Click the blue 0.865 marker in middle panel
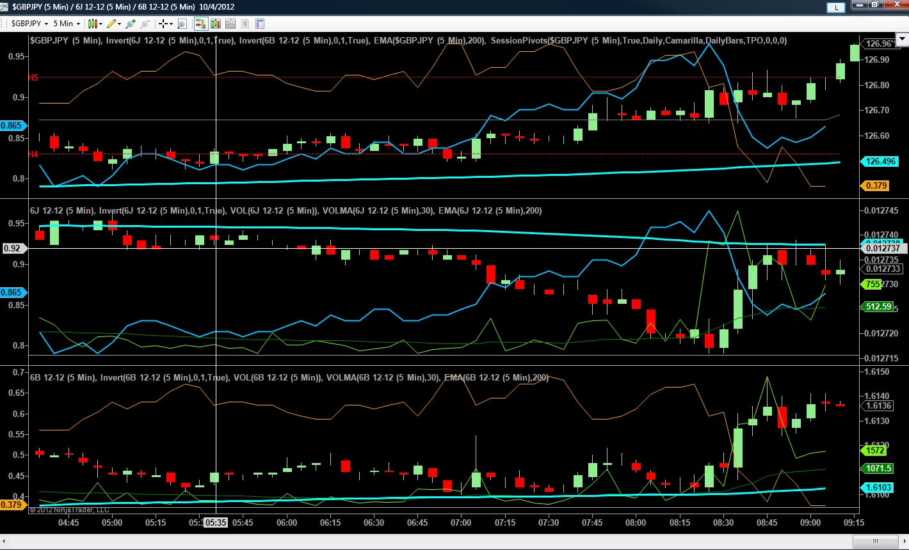 [x=13, y=292]
